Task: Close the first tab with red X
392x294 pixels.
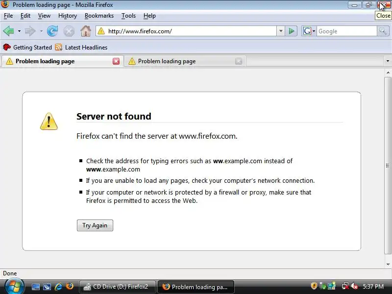Action: (x=116, y=61)
